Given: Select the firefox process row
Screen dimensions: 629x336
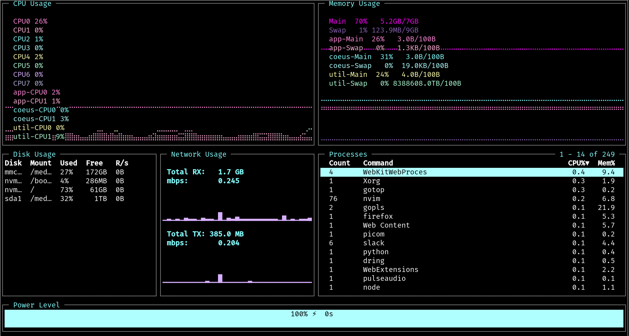Looking at the screenshot, I should coord(472,216).
